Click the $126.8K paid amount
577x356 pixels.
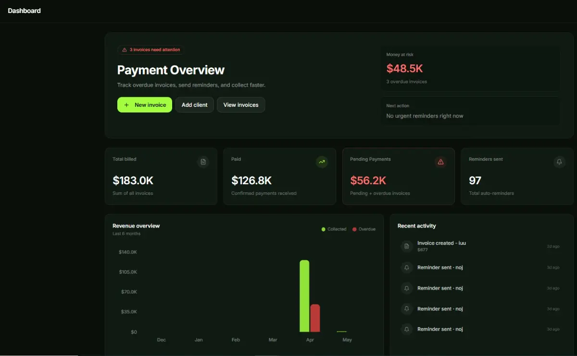(x=251, y=180)
